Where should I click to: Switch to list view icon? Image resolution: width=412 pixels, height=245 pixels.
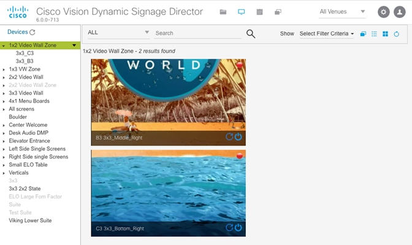374,34
